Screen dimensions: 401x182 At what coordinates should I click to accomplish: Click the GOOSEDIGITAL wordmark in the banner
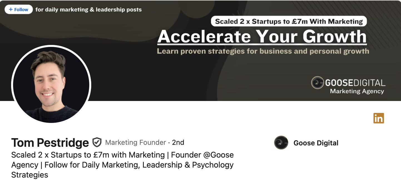point(355,83)
